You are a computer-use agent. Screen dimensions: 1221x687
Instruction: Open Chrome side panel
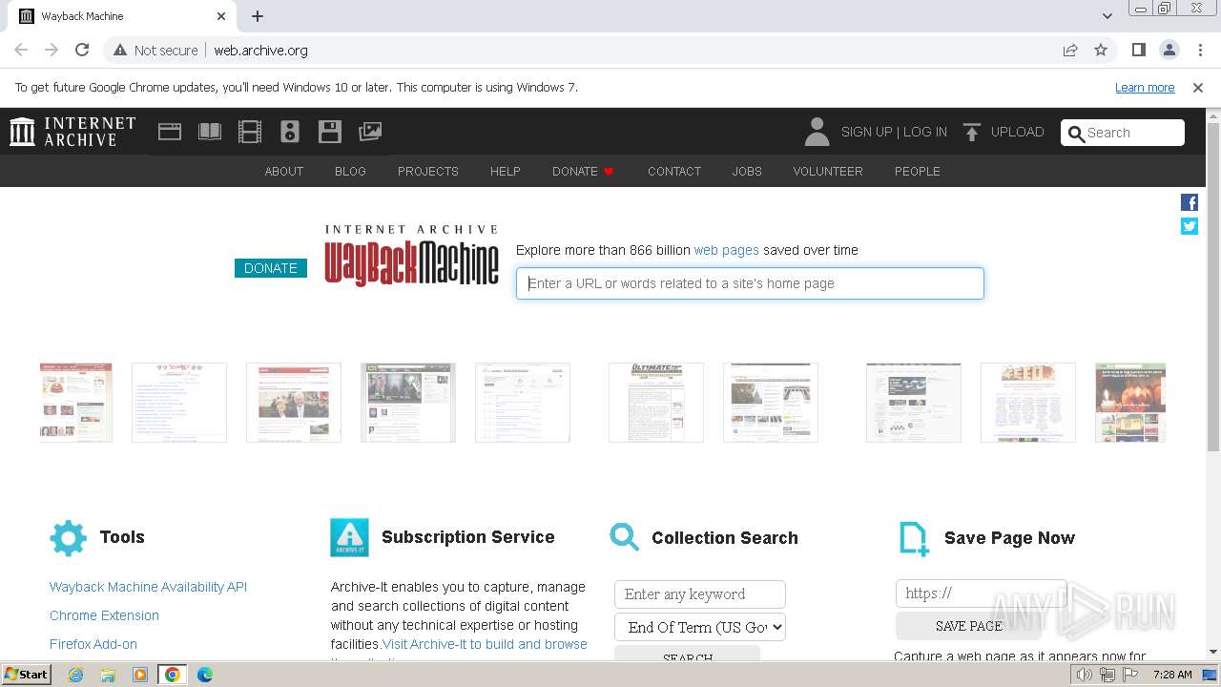point(1138,51)
